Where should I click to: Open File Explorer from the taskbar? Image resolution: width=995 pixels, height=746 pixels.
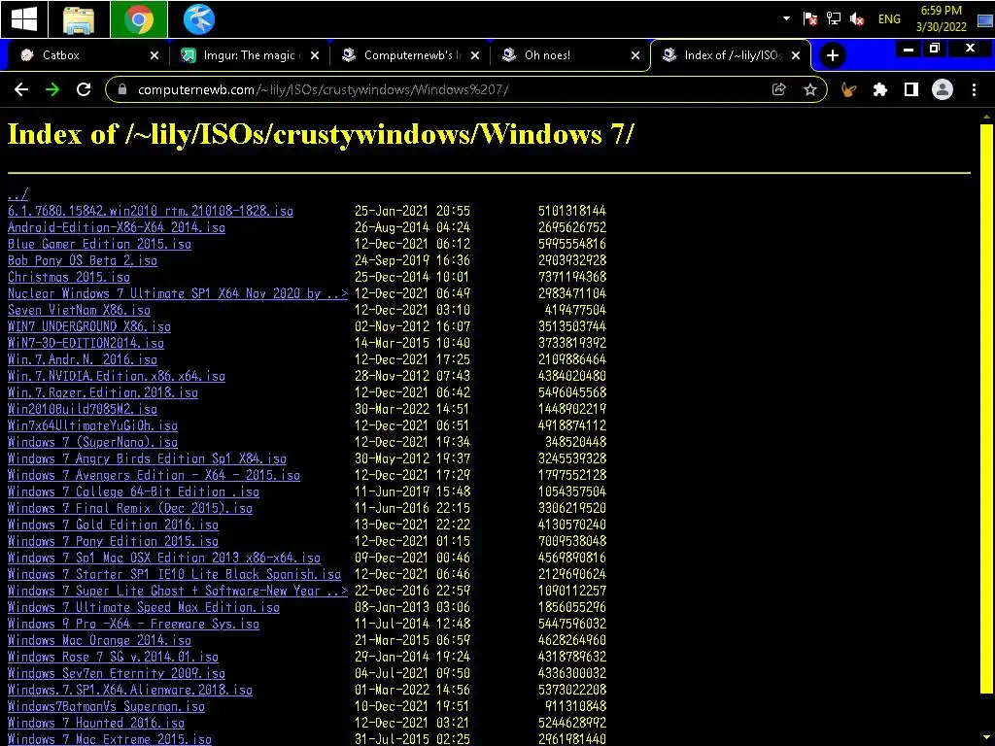click(79, 19)
